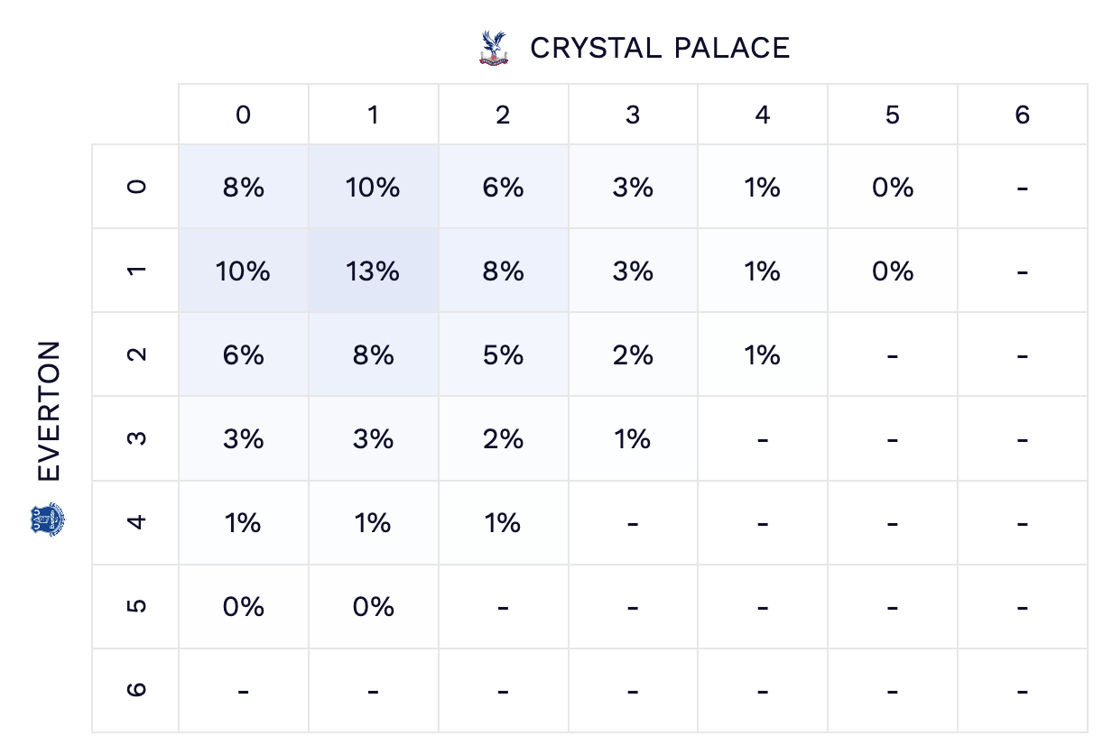
Task: Select Everton row header 6
Action: point(135,690)
